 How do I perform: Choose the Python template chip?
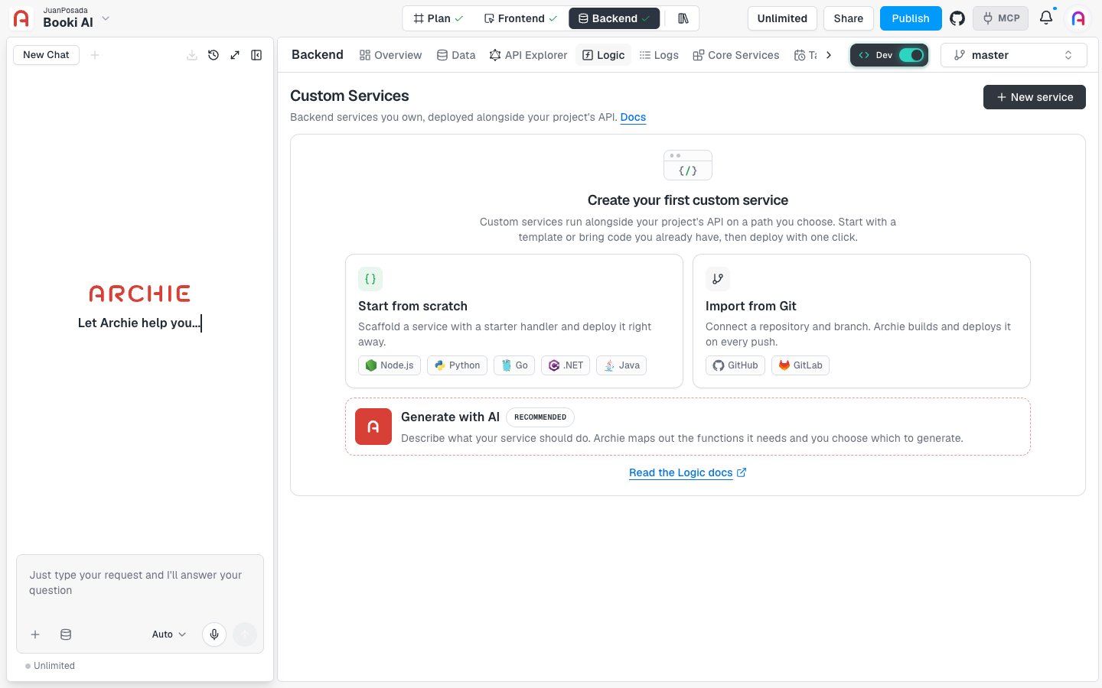pos(457,365)
